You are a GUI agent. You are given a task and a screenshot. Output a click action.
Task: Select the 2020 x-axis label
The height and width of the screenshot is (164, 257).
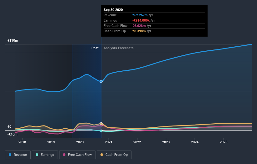[x=80, y=142]
